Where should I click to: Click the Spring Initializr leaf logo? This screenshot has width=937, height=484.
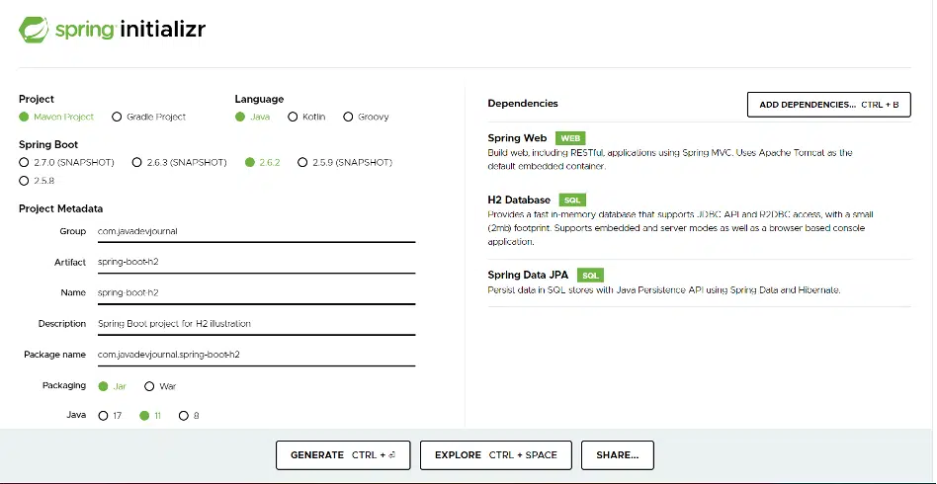pos(34,30)
